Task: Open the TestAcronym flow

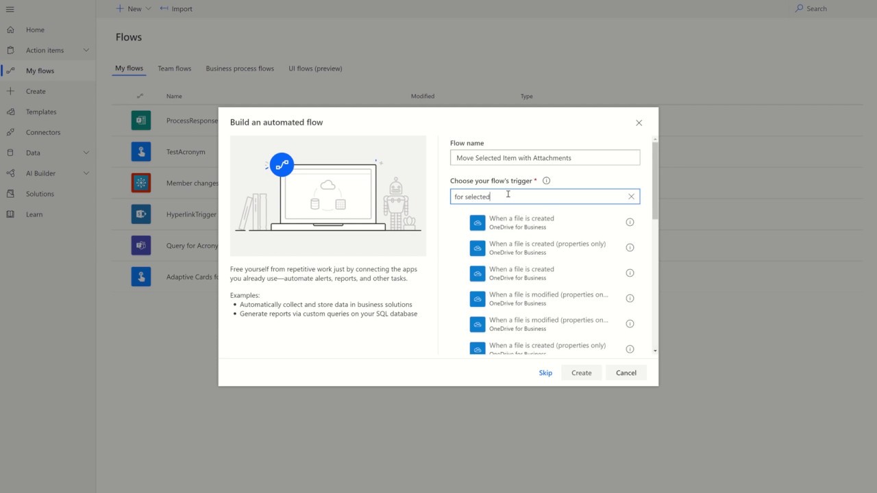Action: click(x=186, y=152)
